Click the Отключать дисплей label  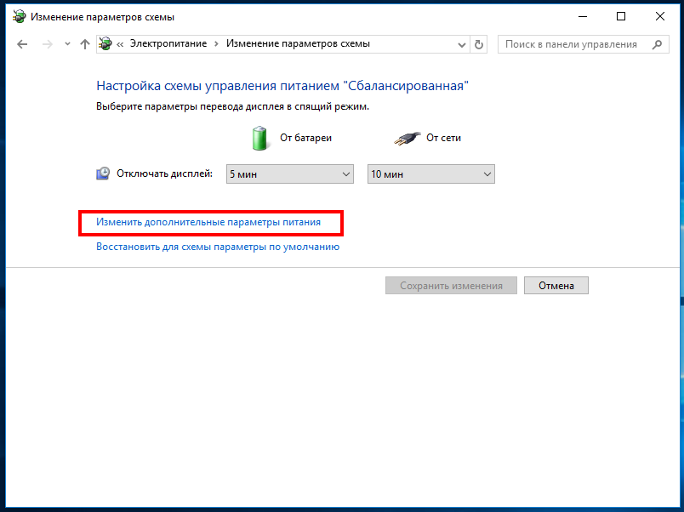click(164, 174)
